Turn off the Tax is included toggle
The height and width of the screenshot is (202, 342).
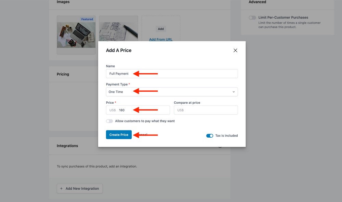click(210, 136)
